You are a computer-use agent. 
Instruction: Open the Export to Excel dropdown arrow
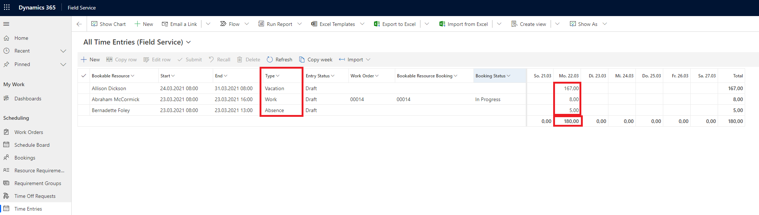(x=427, y=24)
